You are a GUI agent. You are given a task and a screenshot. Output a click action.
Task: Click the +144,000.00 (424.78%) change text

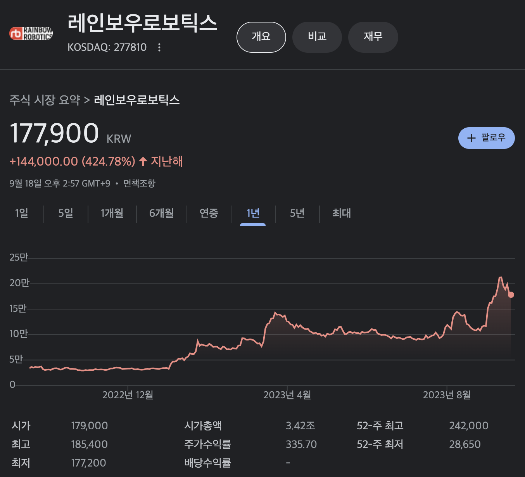tap(73, 161)
